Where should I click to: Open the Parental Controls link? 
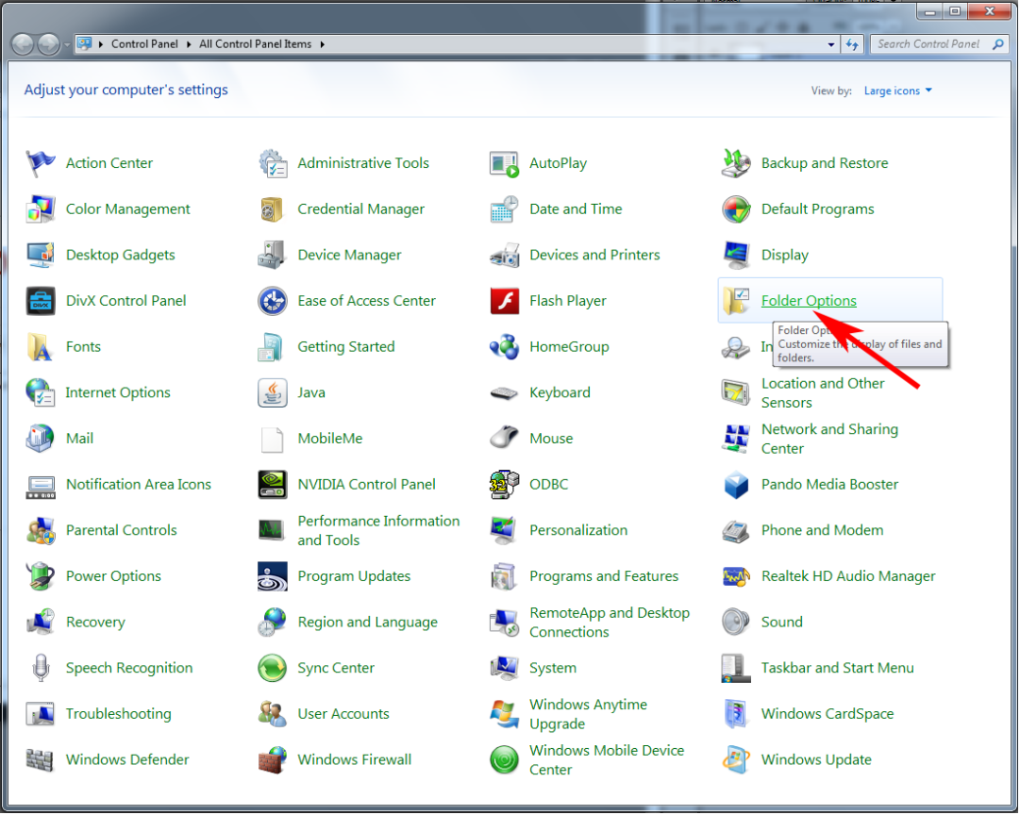tap(122, 531)
